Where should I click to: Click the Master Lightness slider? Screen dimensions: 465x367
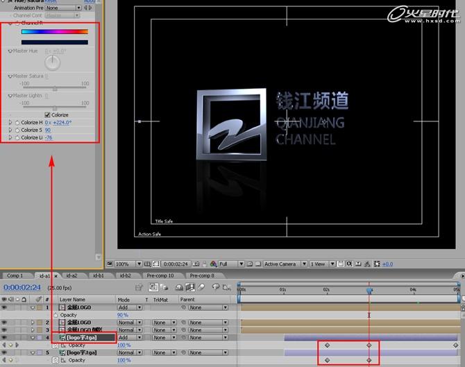point(55,108)
